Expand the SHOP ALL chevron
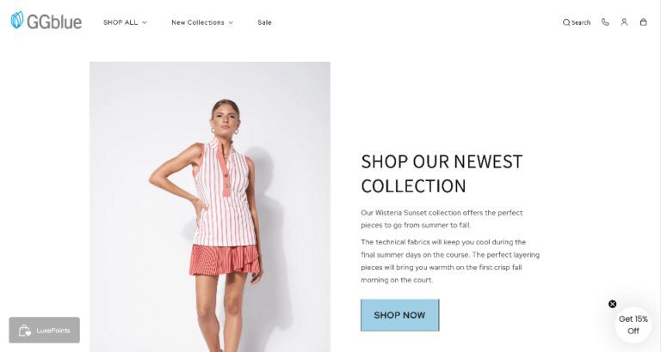This screenshot has width=661, height=352. 145,22
